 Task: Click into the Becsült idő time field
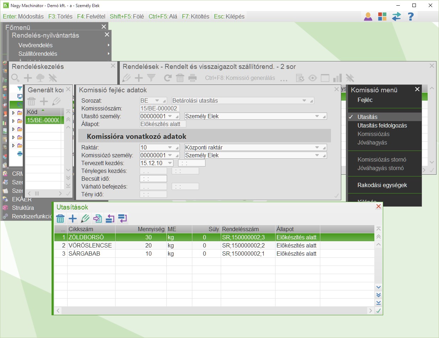(x=154, y=179)
